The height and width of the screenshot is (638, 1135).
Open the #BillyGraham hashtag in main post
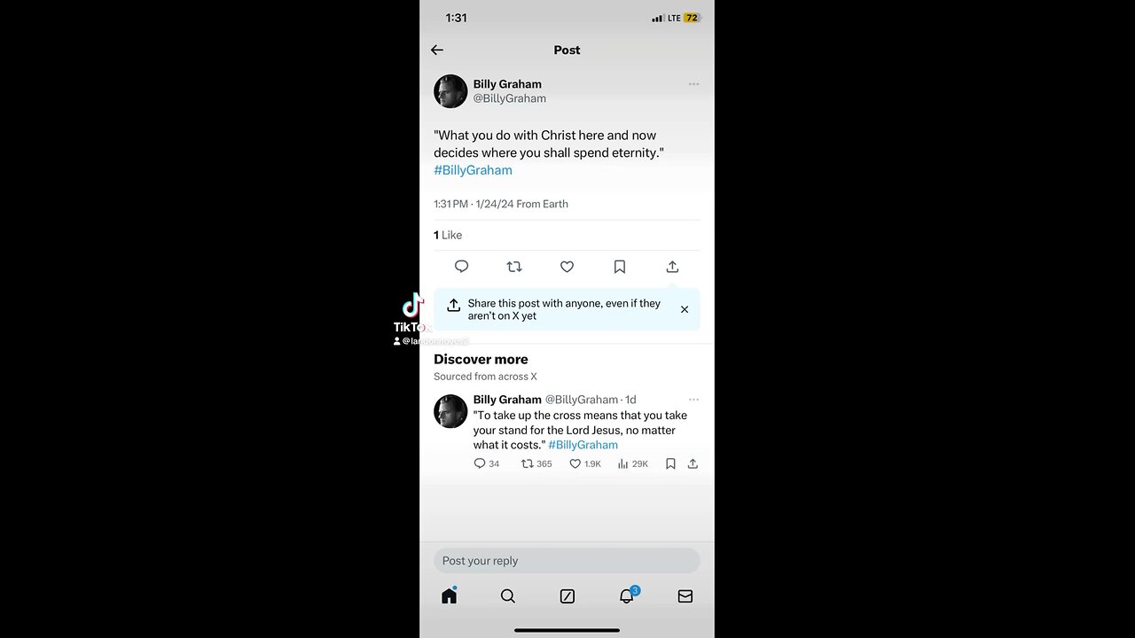[473, 170]
